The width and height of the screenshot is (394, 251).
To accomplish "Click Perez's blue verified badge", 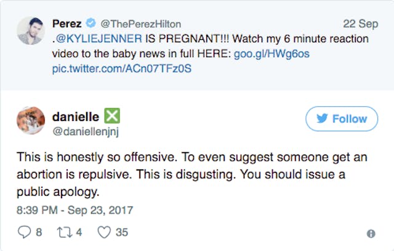I will pyautogui.click(x=92, y=25).
